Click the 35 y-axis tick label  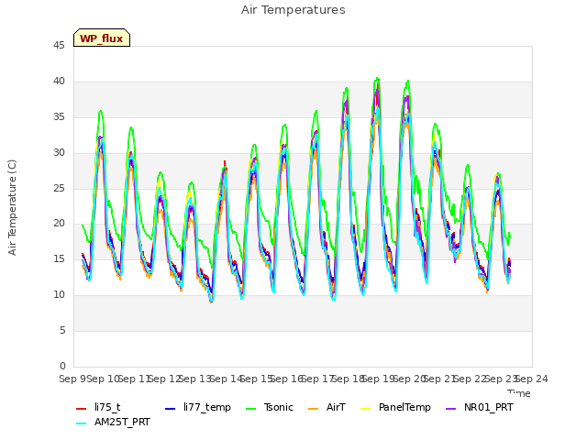coord(59,116)
